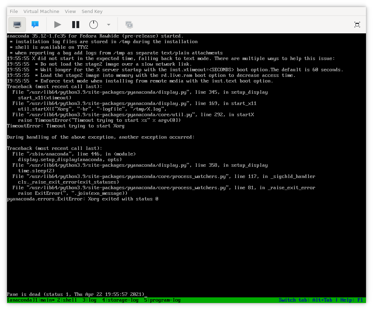Show the graphical console view

tap(17, 25)
